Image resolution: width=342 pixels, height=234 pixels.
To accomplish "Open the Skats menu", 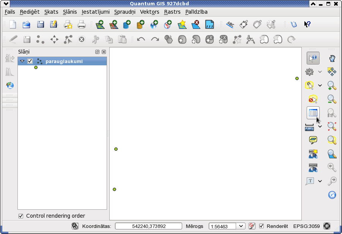I will [51, 12].
